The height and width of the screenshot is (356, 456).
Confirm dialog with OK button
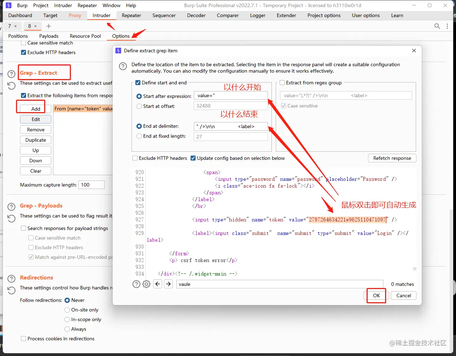pos(376,295)
